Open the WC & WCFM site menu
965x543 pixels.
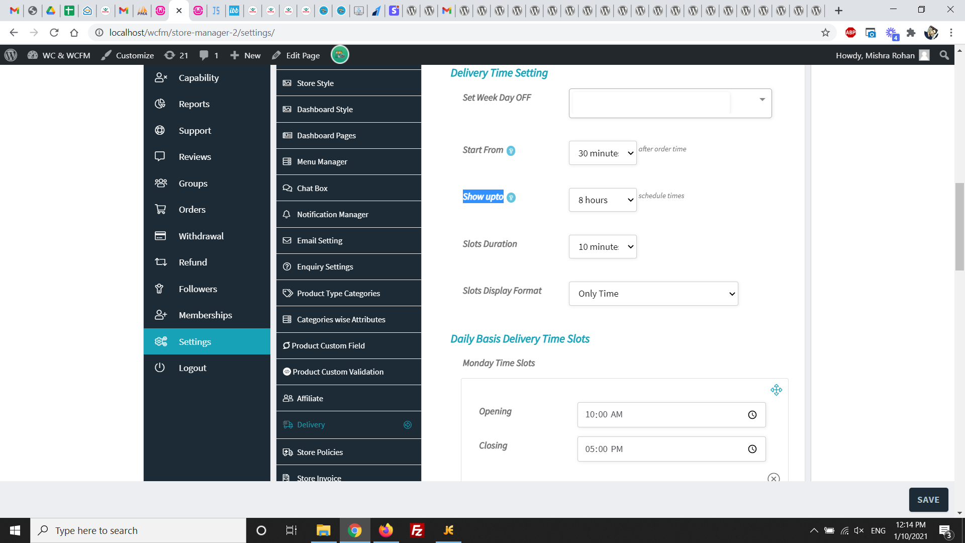pos(59,55)
